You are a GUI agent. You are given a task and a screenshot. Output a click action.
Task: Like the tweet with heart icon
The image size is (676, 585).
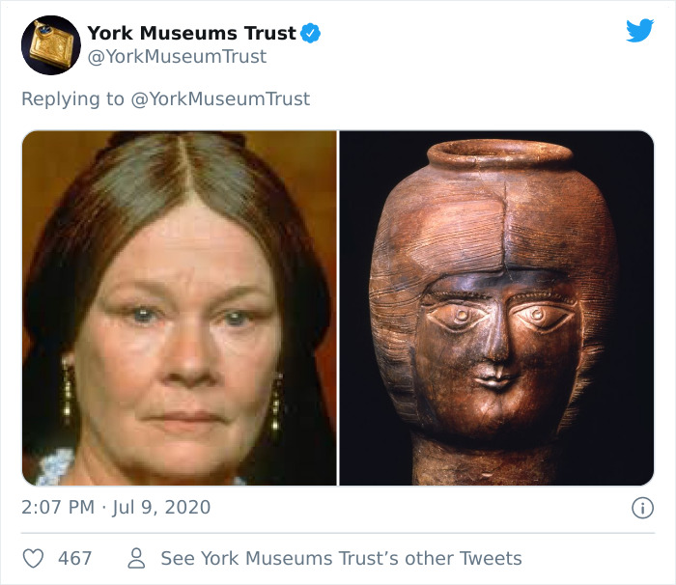tap(33, 558)
